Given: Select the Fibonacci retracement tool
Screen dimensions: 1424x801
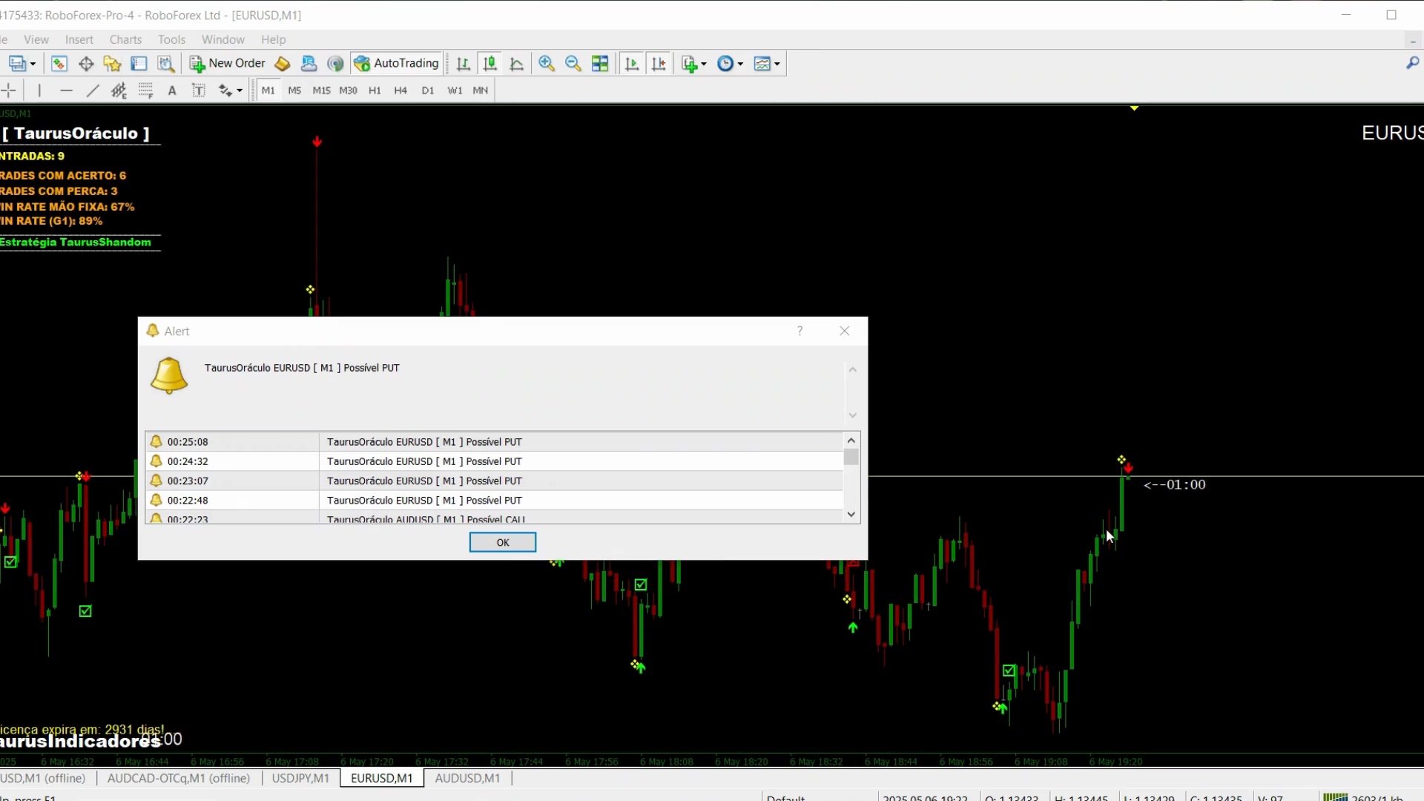Looking at the screenshot, I should (x=145, y=90).
